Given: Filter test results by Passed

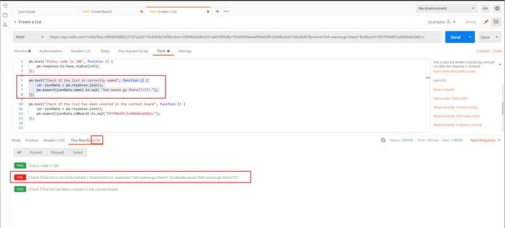Looking at the screenshot, I should [x=36, y=152].
